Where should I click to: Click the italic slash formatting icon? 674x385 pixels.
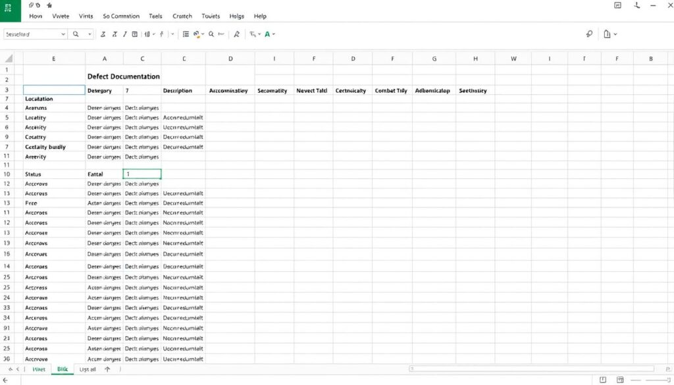124,34
